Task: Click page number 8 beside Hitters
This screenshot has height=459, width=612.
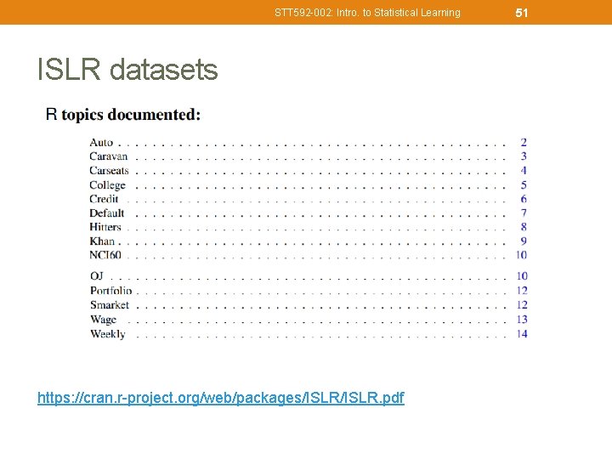Action: click(x=524, y=227)
